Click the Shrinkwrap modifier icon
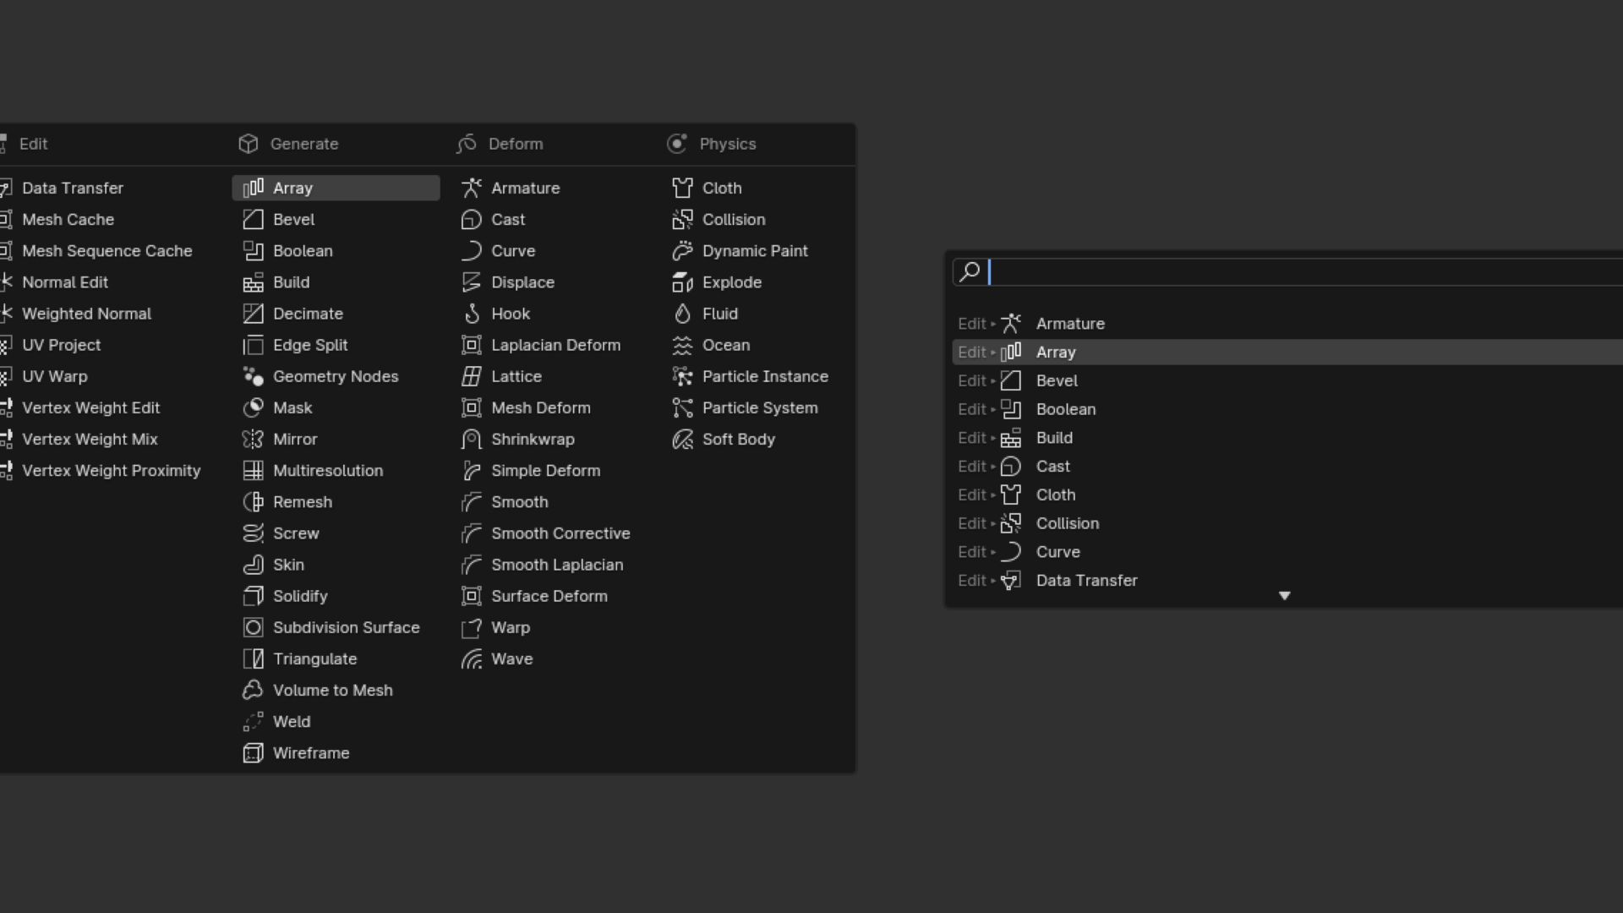 pyautogui.click(x=471, y=440)
